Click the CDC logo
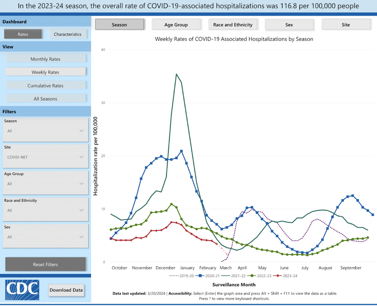This screenshot has width=377, height=306. pyautogui.click(x=22, y=290)
